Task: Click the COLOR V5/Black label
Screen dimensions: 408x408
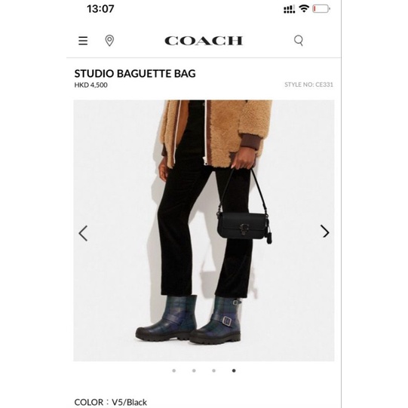Action: [111, 402]
